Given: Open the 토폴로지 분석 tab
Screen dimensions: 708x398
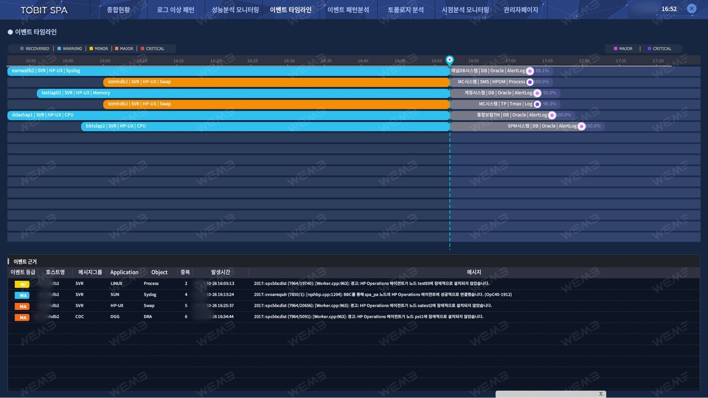Looking at the screenshot, I should tap(405, 10).
